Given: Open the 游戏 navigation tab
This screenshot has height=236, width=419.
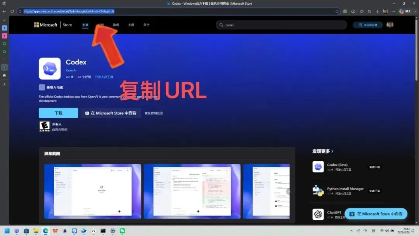Looking at the screenshot, I should pyautogui.click(x=116, y=25).
